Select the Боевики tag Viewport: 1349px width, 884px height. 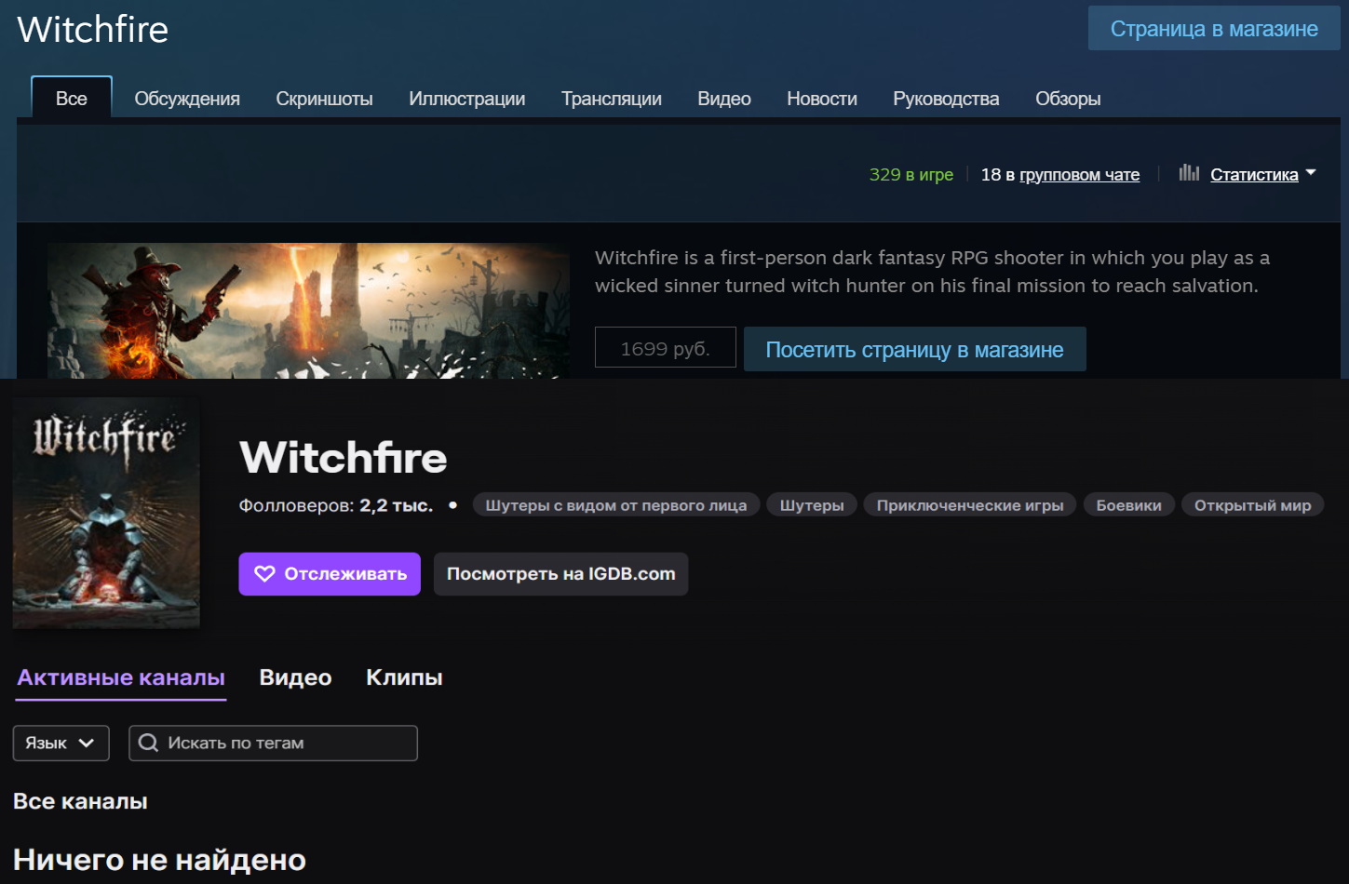(x=1128, y=505)
